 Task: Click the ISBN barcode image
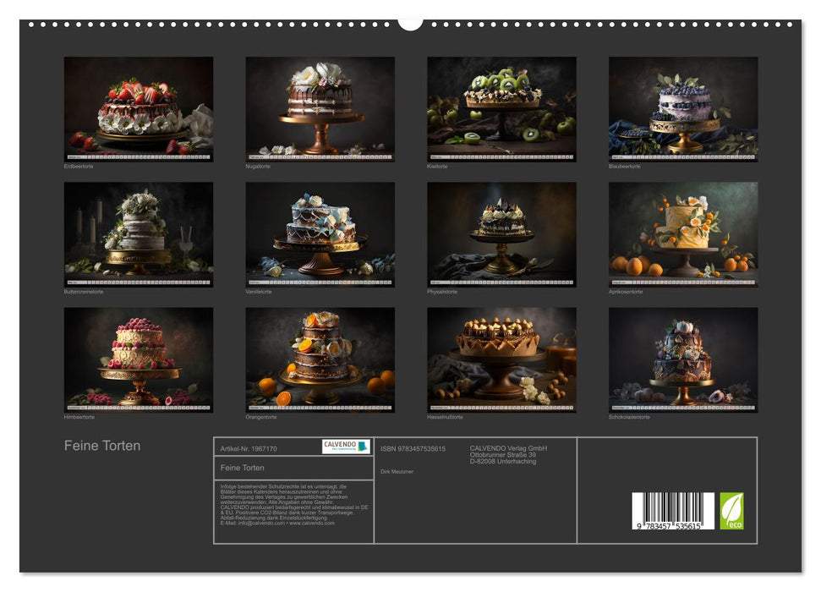coord(672,513)
